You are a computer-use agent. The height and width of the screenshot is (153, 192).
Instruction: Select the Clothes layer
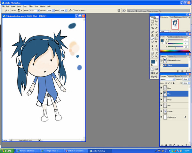coord(176,111)
